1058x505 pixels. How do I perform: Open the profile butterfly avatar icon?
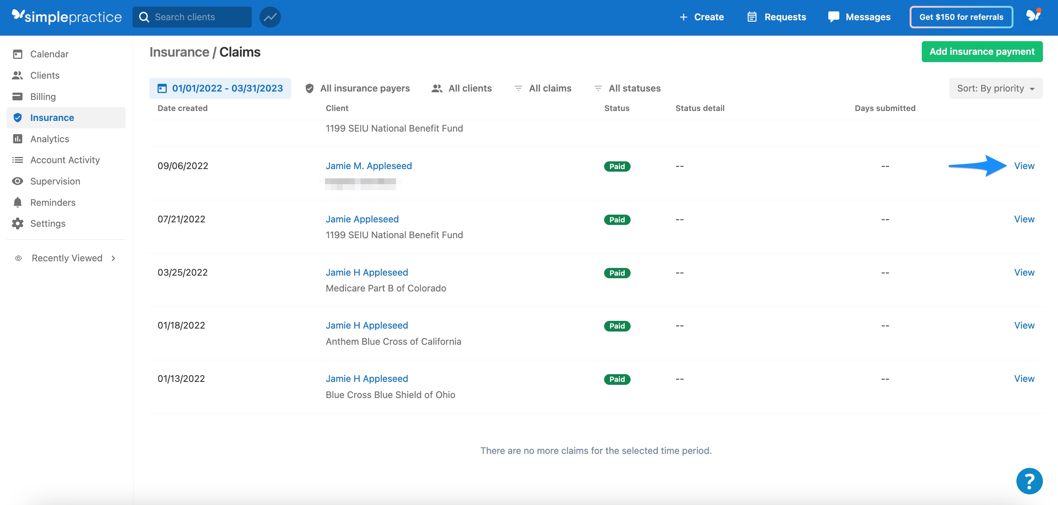pyautogui.click(x=1033, y=16)
